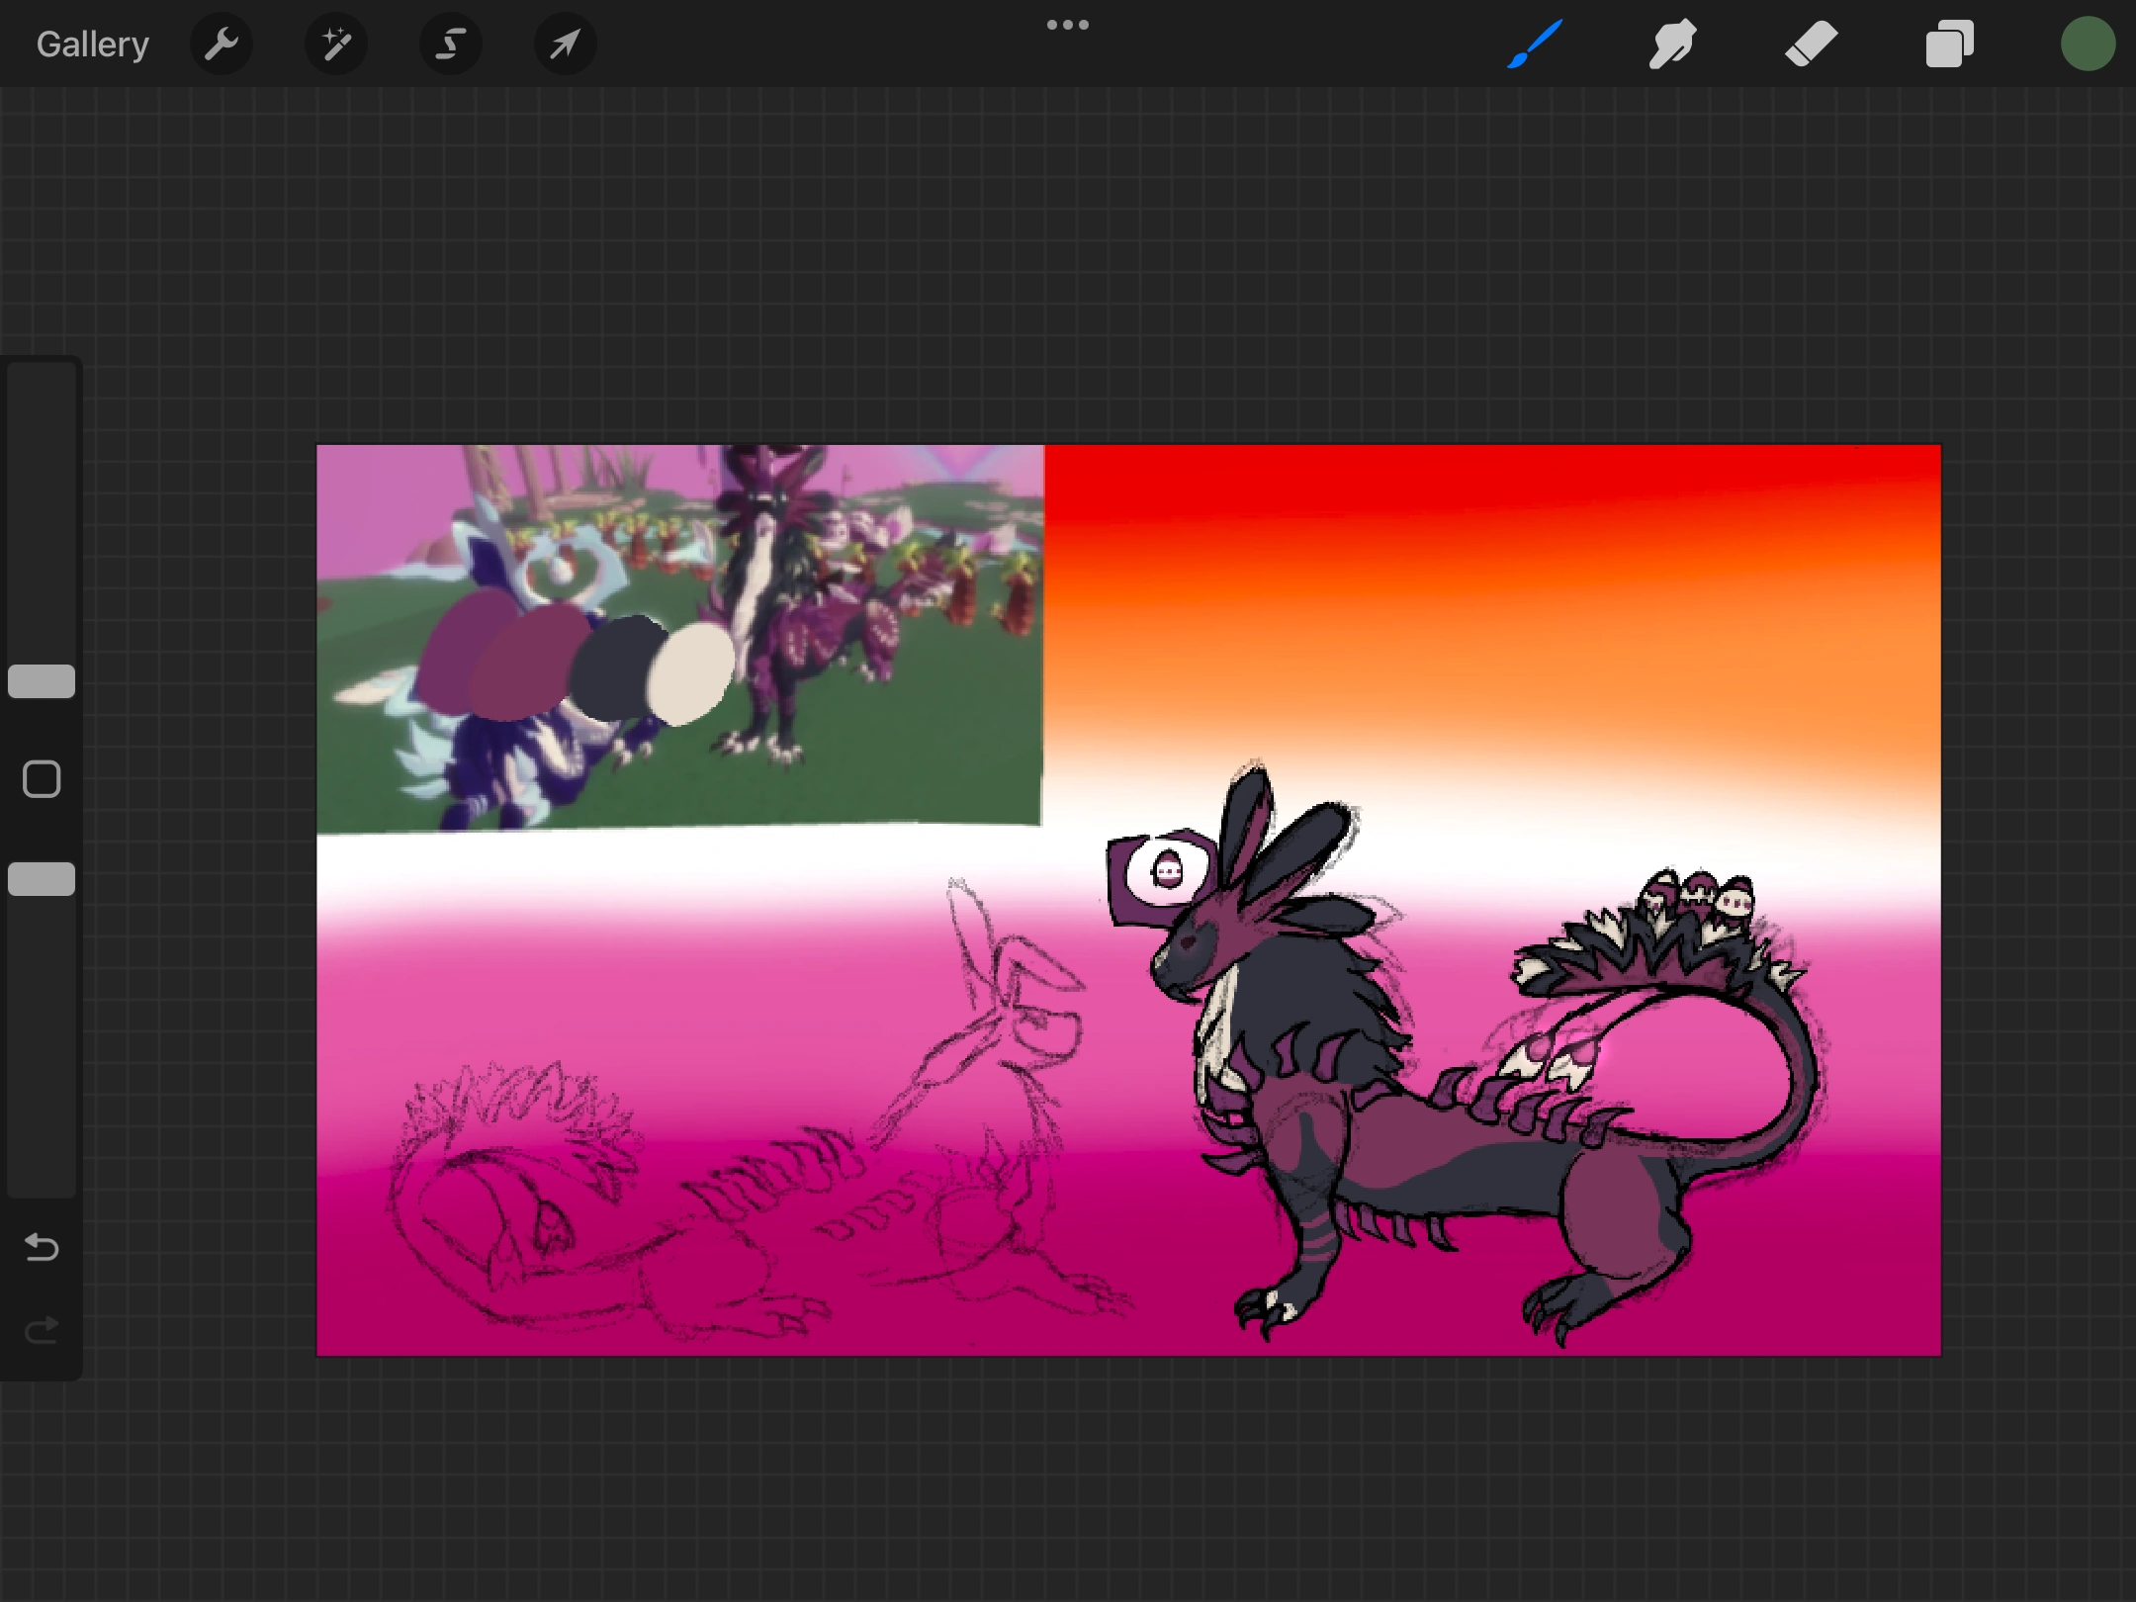Activate the Selection tool
Viewport: 2136px width, 1602px height.
click(450, 44)
